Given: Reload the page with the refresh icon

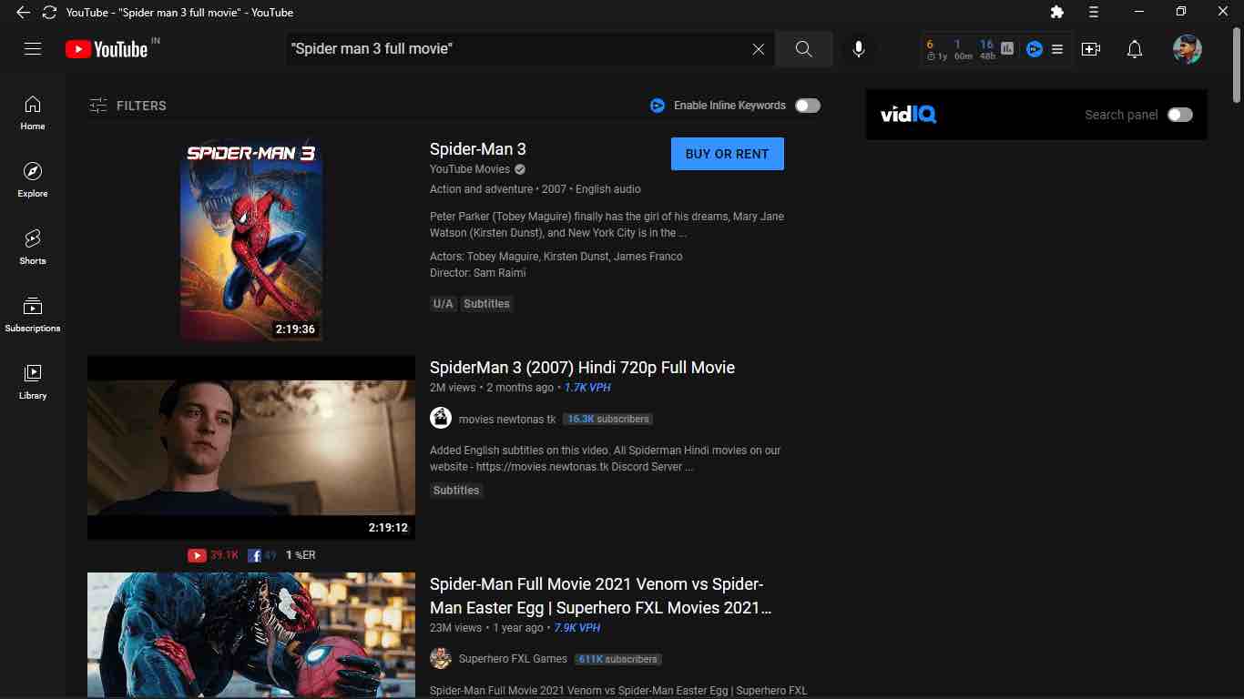Looking at the screenshot, I should point(49,12).
